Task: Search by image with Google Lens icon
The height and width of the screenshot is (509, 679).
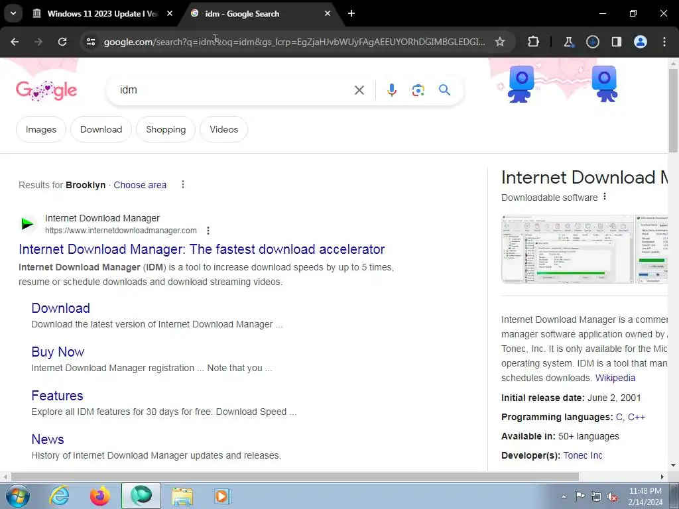Action: click(418, 90)
